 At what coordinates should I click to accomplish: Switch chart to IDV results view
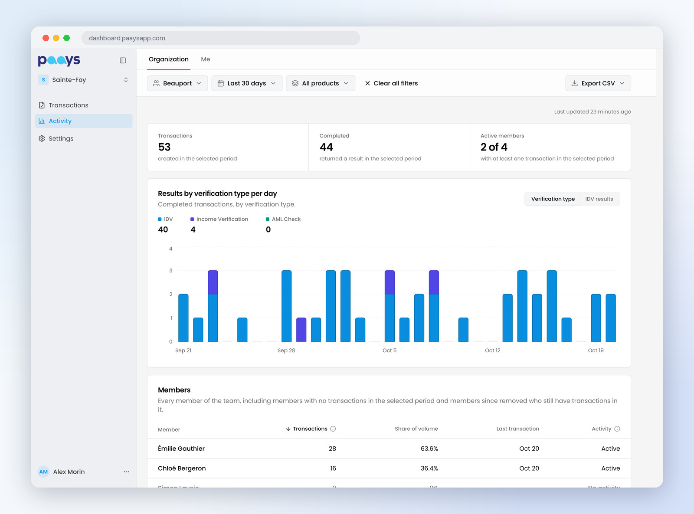[599, 199]
